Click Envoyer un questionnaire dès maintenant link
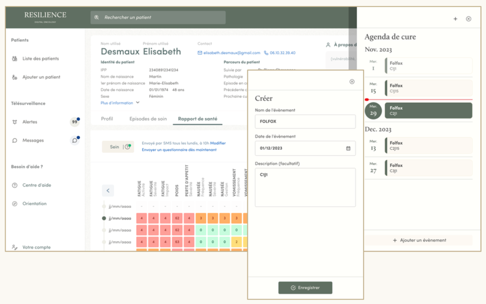The image size is (486, 304). (x=179, y=150)
